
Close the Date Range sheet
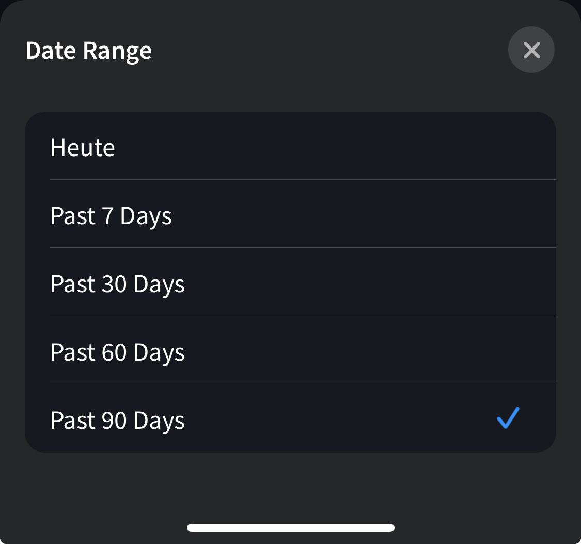[x=531, y=50]
